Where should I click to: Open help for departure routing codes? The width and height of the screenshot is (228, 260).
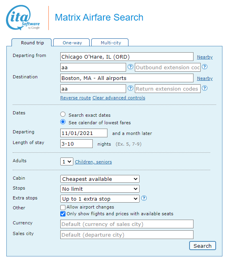click(x=130, y=67)
